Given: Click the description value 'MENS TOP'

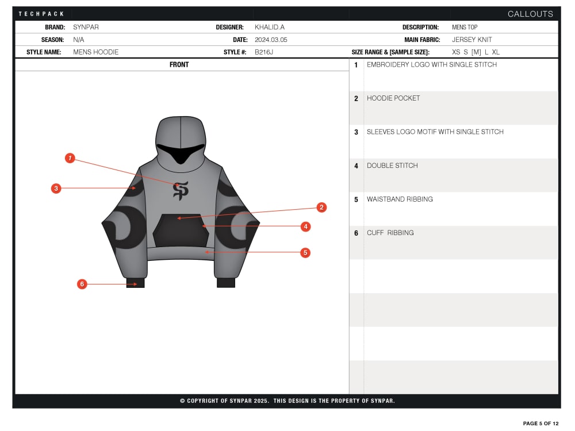Looking at the screenshot, I should [x=465, y=27].
